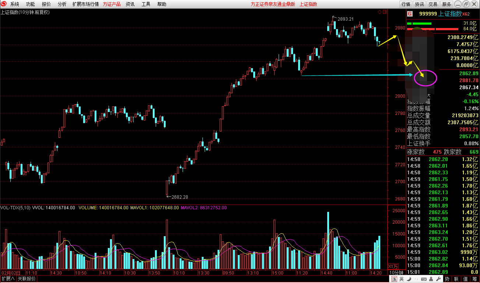Click the 上证换手 value 0.80%

pos(472,144)
